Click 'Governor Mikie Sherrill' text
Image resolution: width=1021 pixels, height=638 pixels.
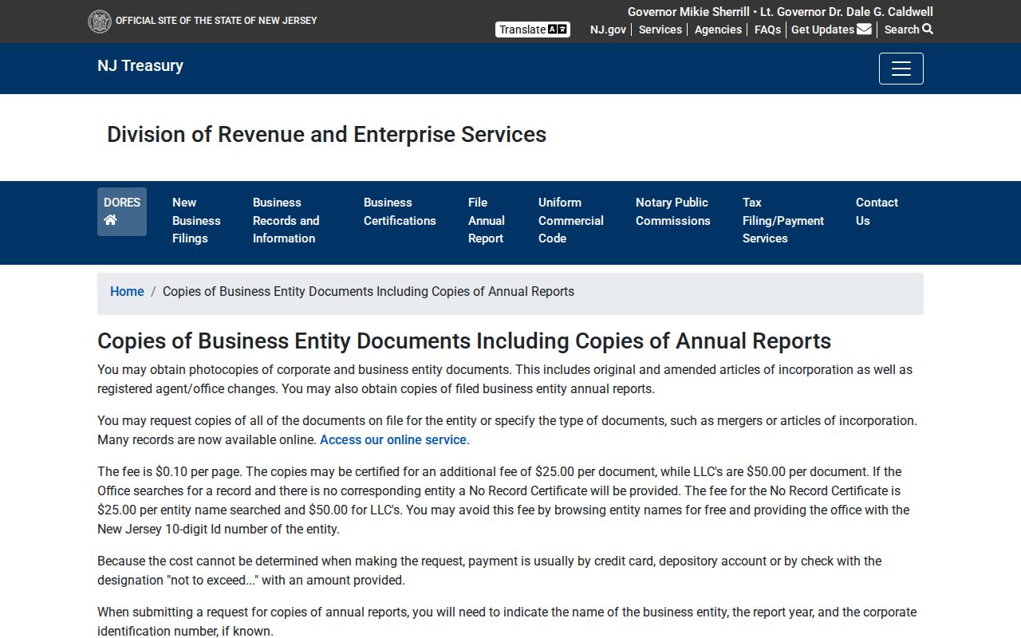pos(688,12)
